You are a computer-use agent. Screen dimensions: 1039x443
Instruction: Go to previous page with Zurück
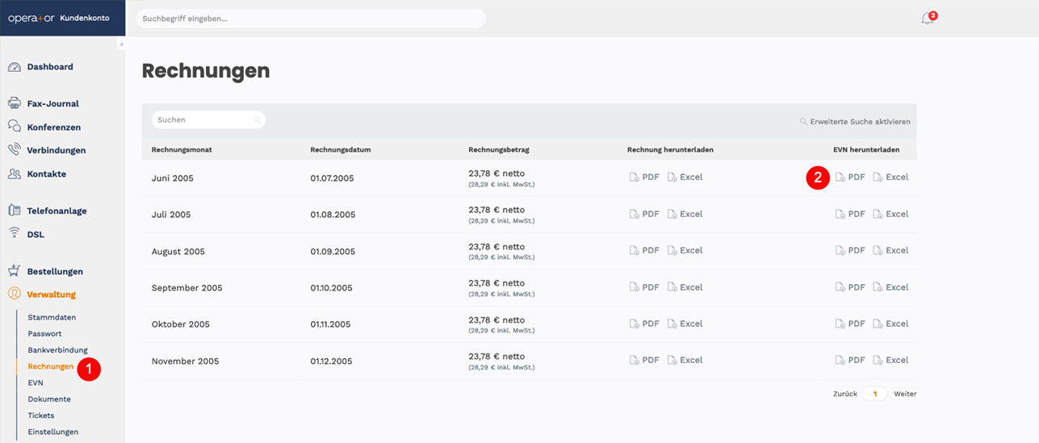point(844,394)
